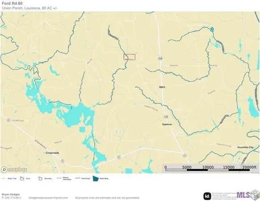Click the Ford Rd 80 title

[12, 3]
